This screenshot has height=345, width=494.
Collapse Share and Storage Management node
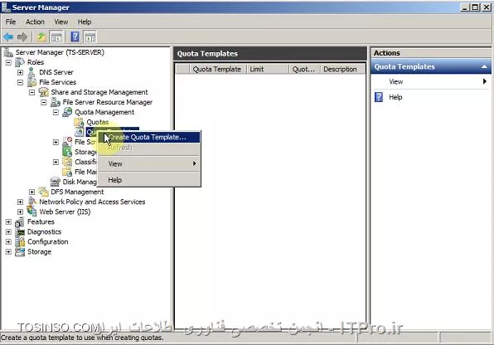31,92
